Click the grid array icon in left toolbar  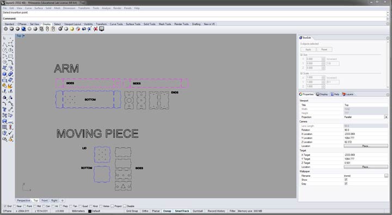pyautogui.click(x=4, y=127)
